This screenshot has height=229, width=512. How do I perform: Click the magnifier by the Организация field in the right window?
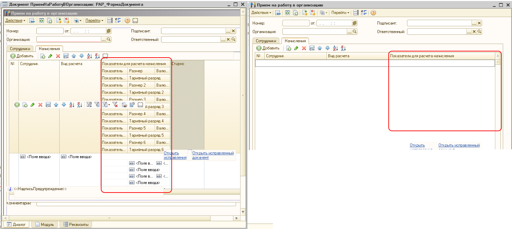[x=355, y=31]
